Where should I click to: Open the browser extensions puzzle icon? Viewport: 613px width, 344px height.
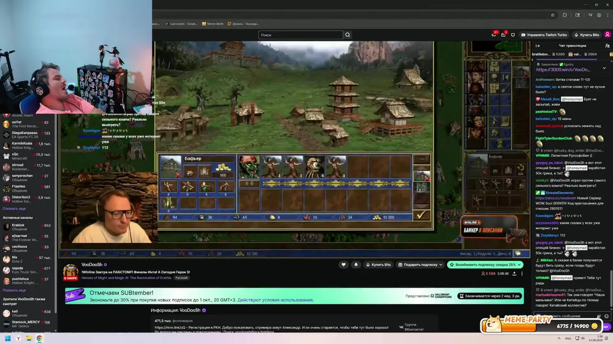(565, 15)
